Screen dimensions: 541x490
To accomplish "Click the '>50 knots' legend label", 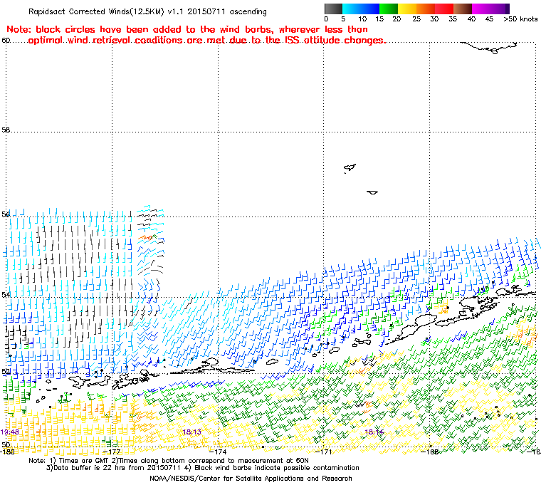I will point(520,19).
